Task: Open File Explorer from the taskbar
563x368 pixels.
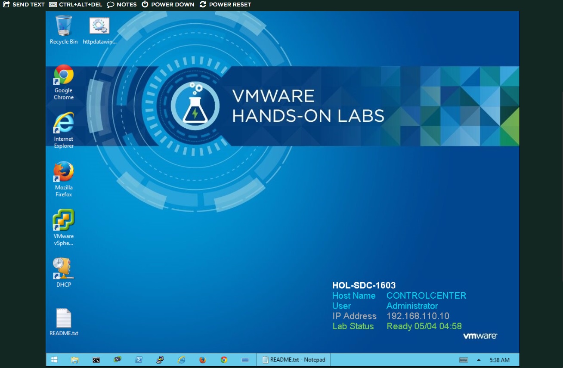Action: [75, 359]
